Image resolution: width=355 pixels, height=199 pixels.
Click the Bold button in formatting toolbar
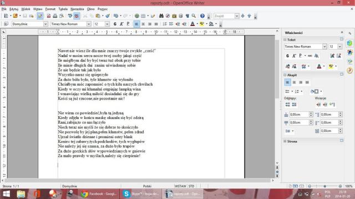tap(115, 24)
